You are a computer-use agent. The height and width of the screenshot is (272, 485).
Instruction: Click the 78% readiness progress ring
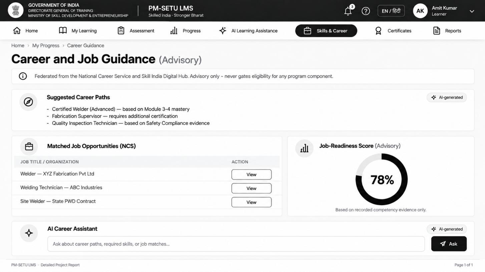point(382,180)
